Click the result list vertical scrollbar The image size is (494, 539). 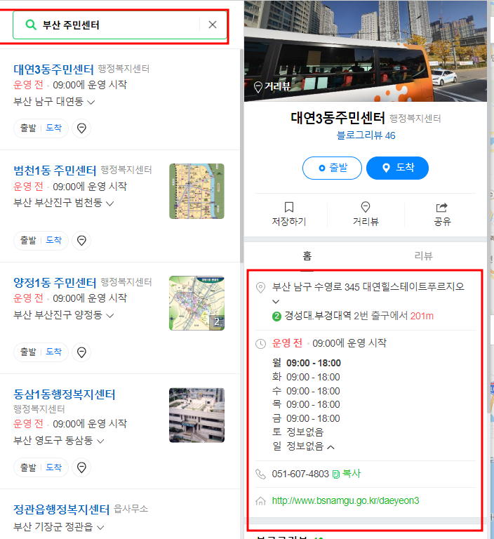[241, 157]
